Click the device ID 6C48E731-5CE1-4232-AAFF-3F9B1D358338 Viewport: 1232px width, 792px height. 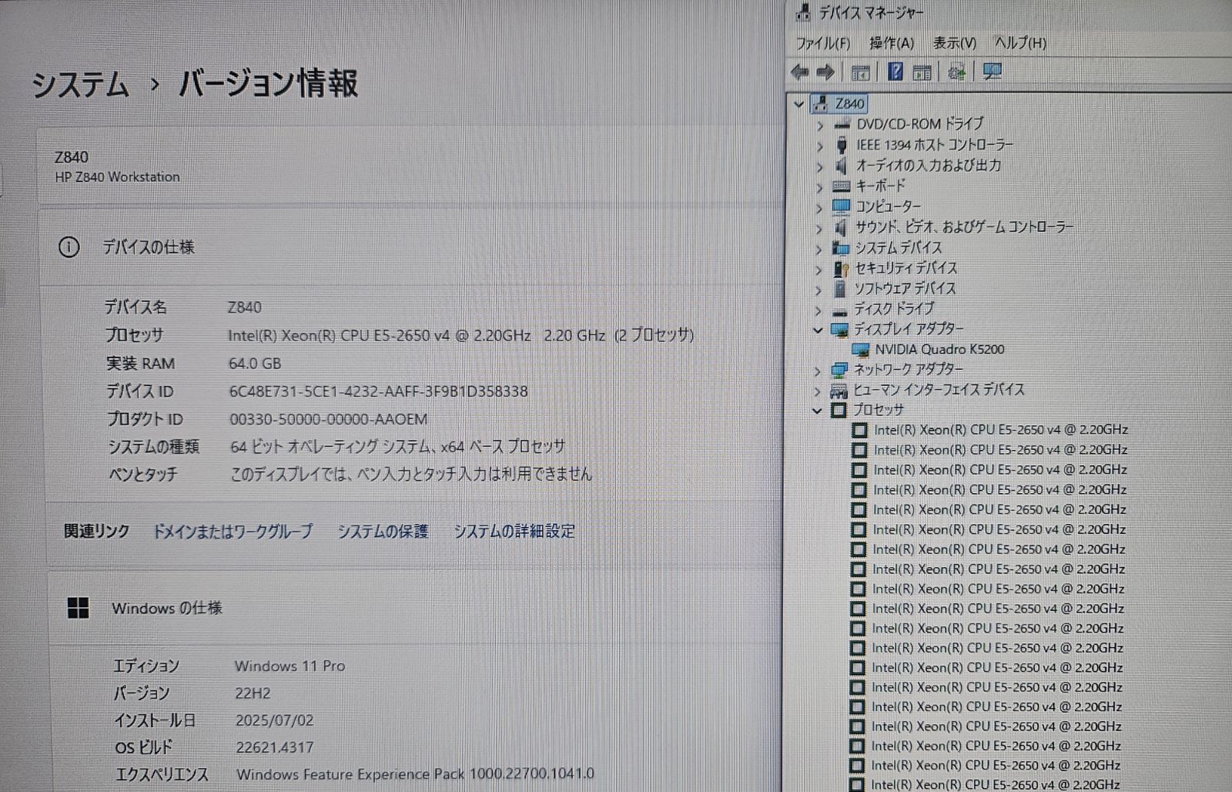click(378, 391)
